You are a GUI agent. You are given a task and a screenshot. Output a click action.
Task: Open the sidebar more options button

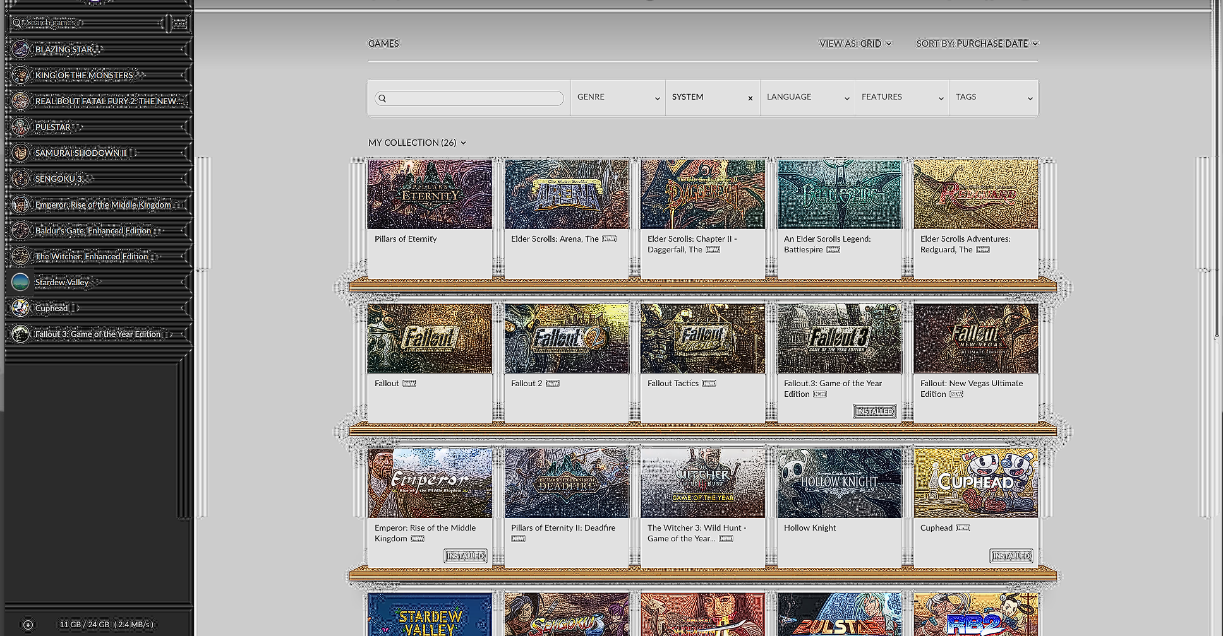point(180,23)
